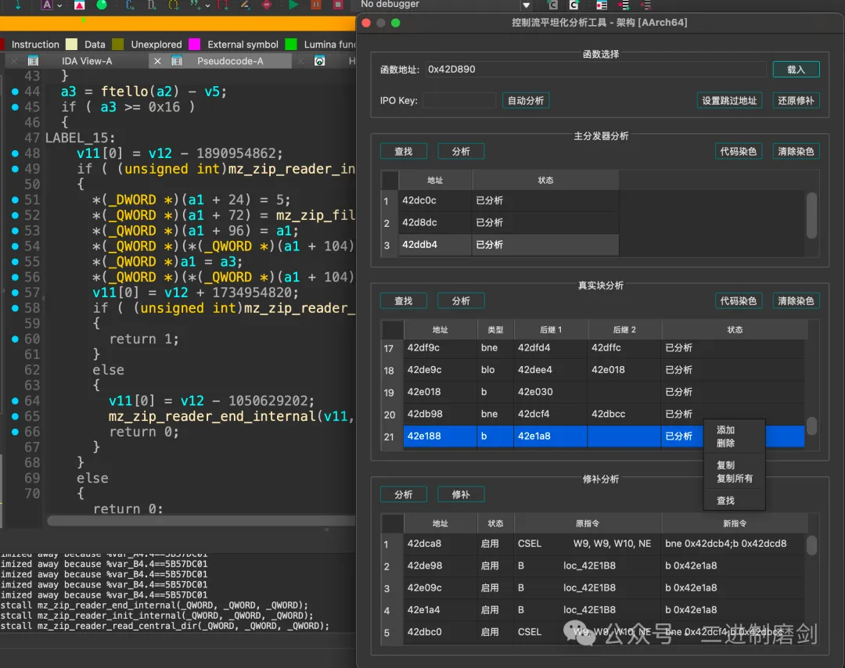Click the magenta External symbol legend swatch
The image size is (845, 668).
pyautogui.click(x=194, y=45)
